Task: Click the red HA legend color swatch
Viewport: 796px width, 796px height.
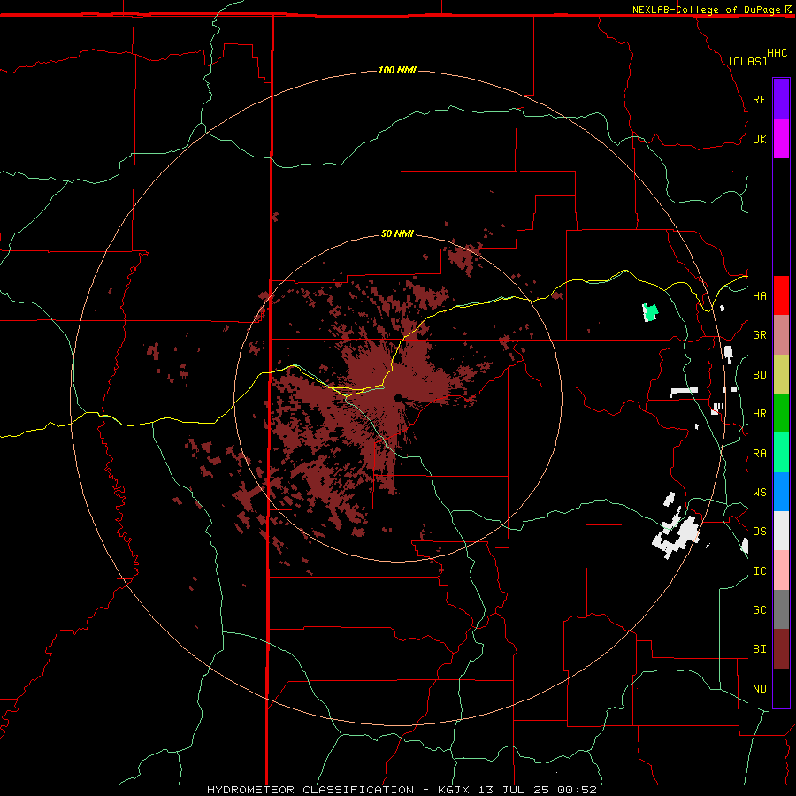Action: click(781, 295)
